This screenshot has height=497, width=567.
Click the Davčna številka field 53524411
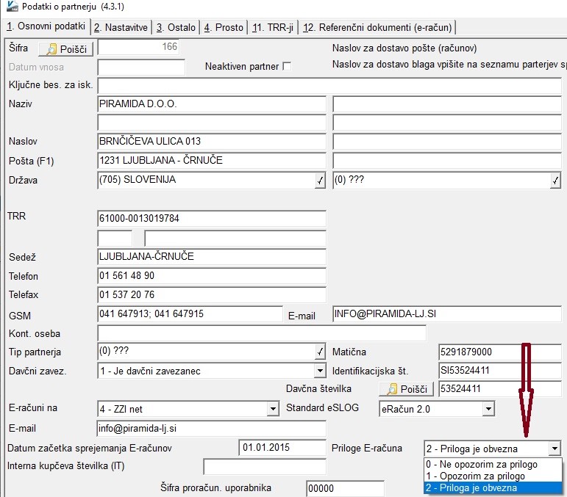[x=500, y=389]
